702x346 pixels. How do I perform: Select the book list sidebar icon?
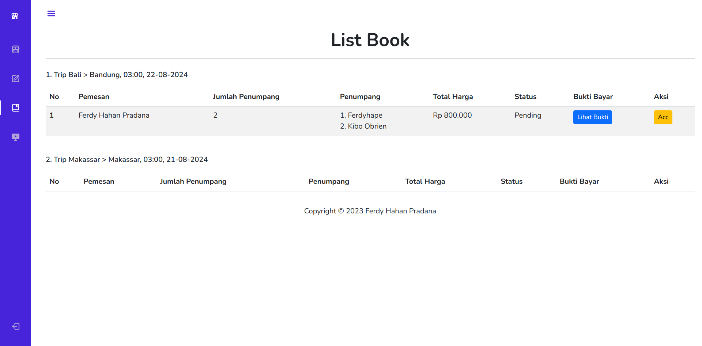[x=15, y=108]
